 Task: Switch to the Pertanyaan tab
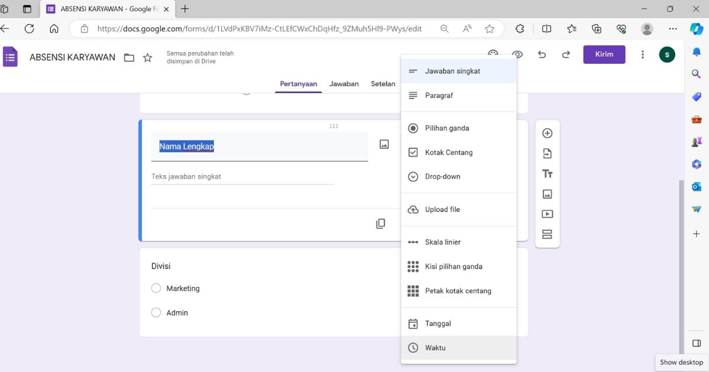coord(298,84)
